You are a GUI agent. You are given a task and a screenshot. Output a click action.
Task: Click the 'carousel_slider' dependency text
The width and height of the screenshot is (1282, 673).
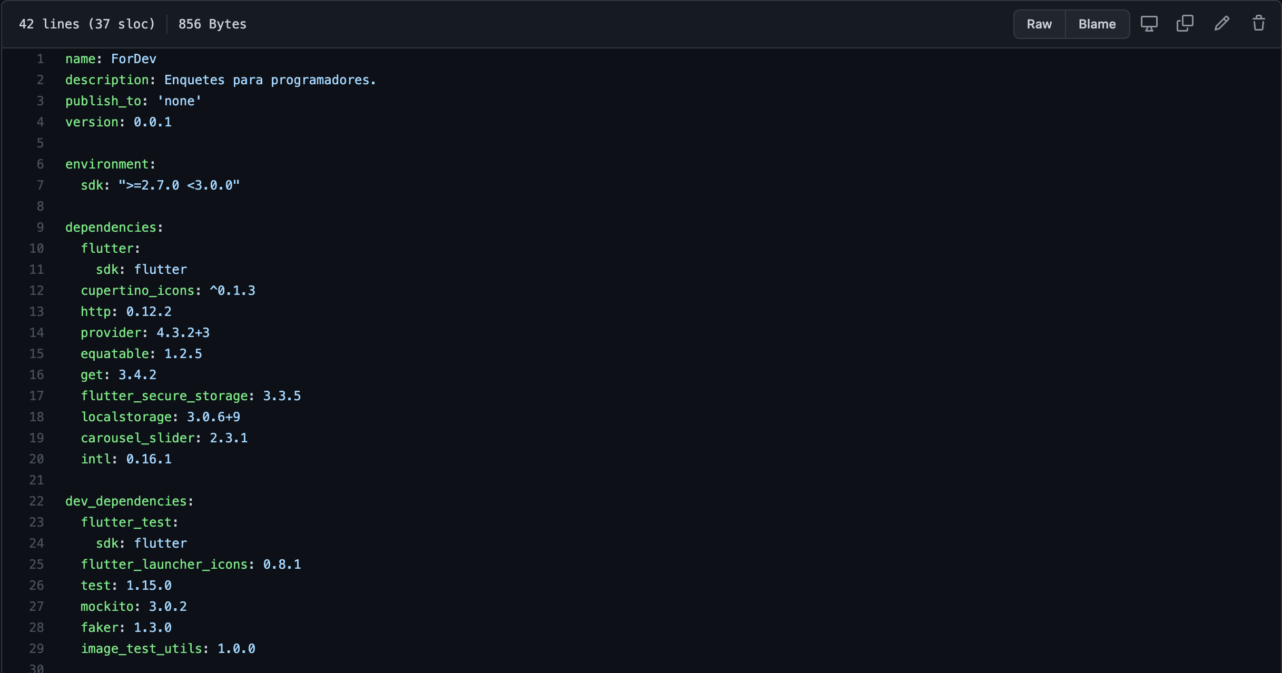click(x=137, y=438)
